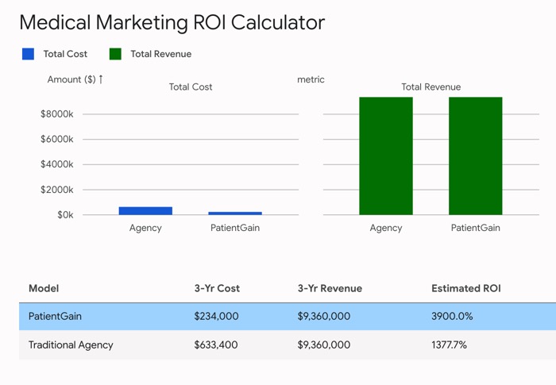Click the $2000k axis tick label
556x385 pixels.
[x=56, y=190]
